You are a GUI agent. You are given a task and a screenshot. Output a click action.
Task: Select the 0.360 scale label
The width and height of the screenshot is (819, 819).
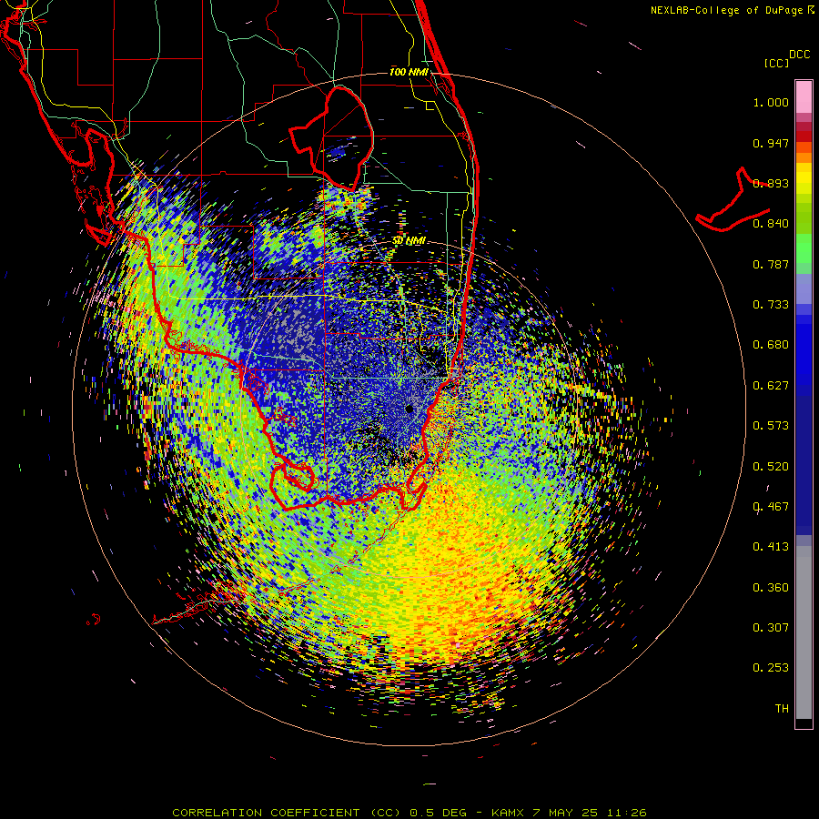pyautogui.click(x=771, y=588)
